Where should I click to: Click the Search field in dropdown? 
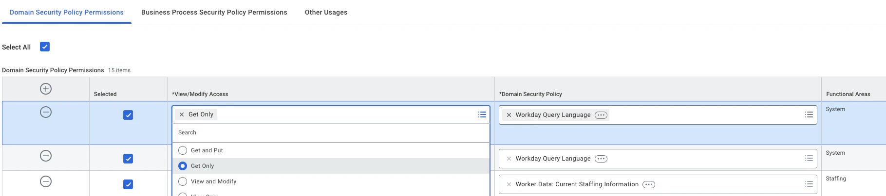[x=331, y=132]
